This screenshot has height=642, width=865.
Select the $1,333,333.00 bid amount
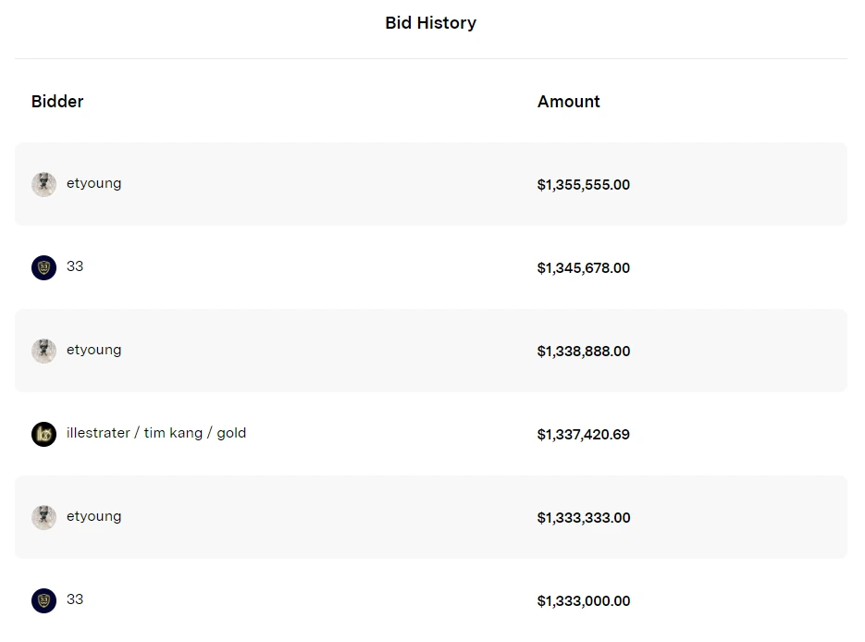point(583,518)
